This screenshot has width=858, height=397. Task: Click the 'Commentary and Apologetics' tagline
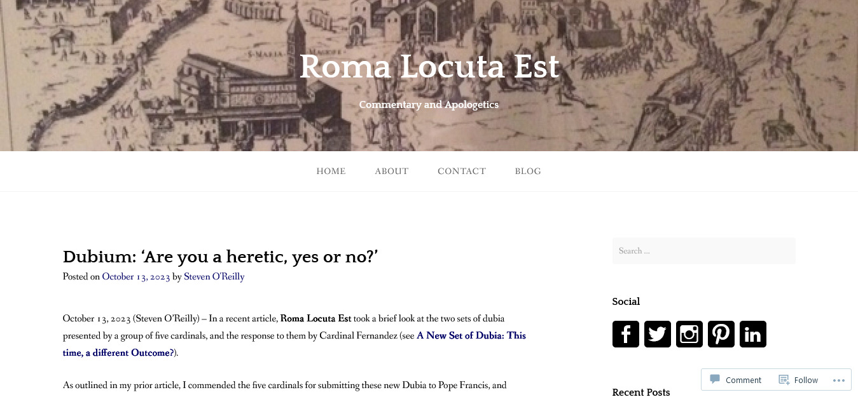pyautogui.click(x=429, y=105)
